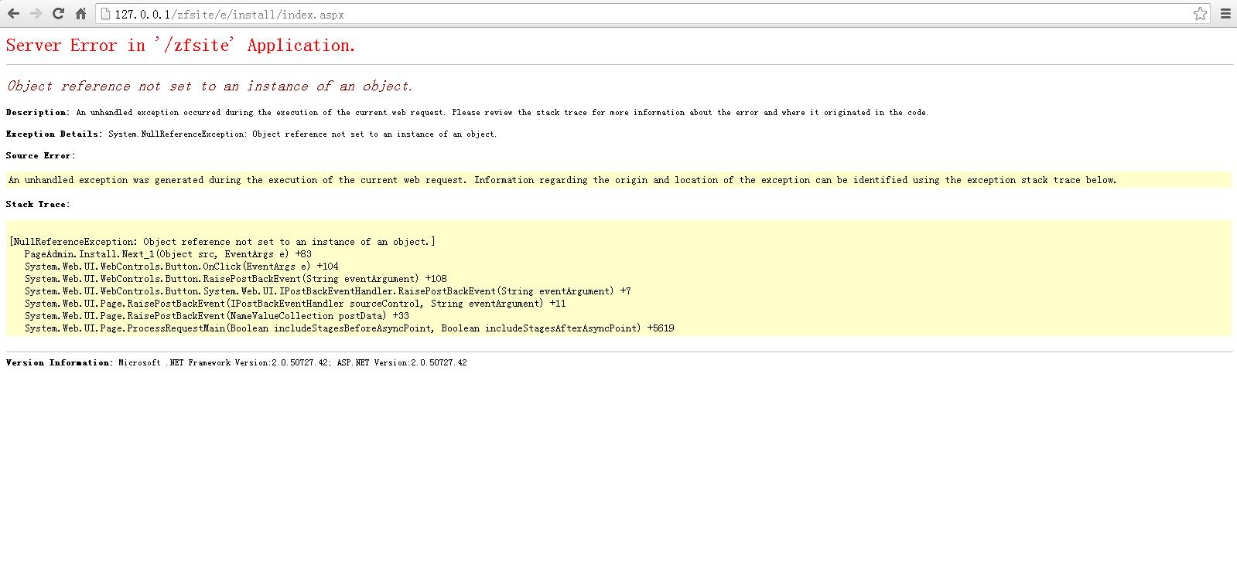1237x564 pixels.
Task: Click the italic 'Object reference not set' subtitle
Action: click(210, 86)
